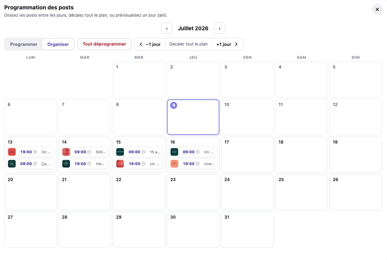Click post caption "15 a..." on day 15
The image size is (387, 260).
(155, 152)
